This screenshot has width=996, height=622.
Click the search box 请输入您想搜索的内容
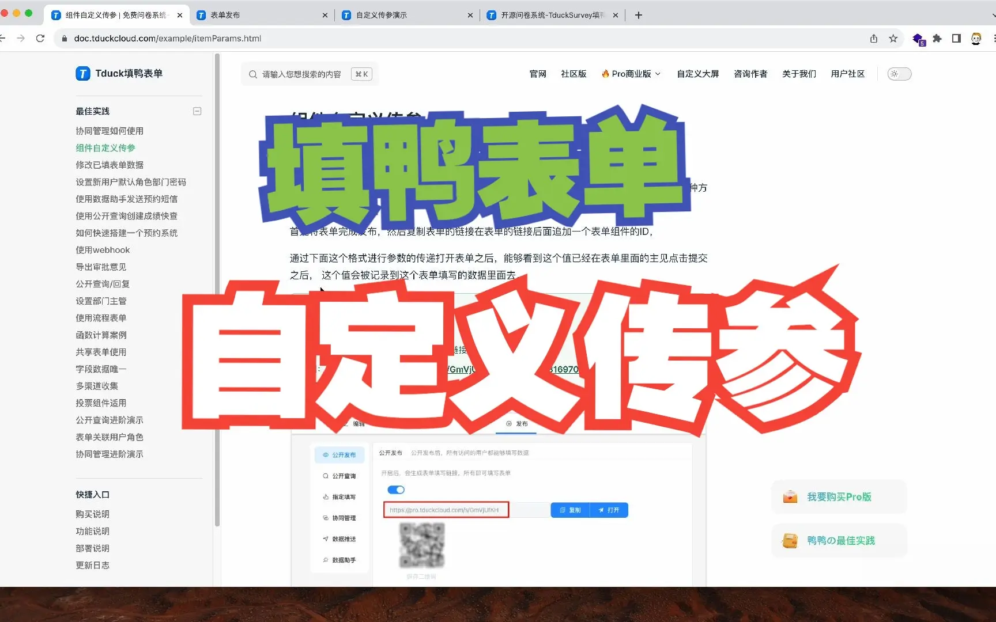(310, 74)
